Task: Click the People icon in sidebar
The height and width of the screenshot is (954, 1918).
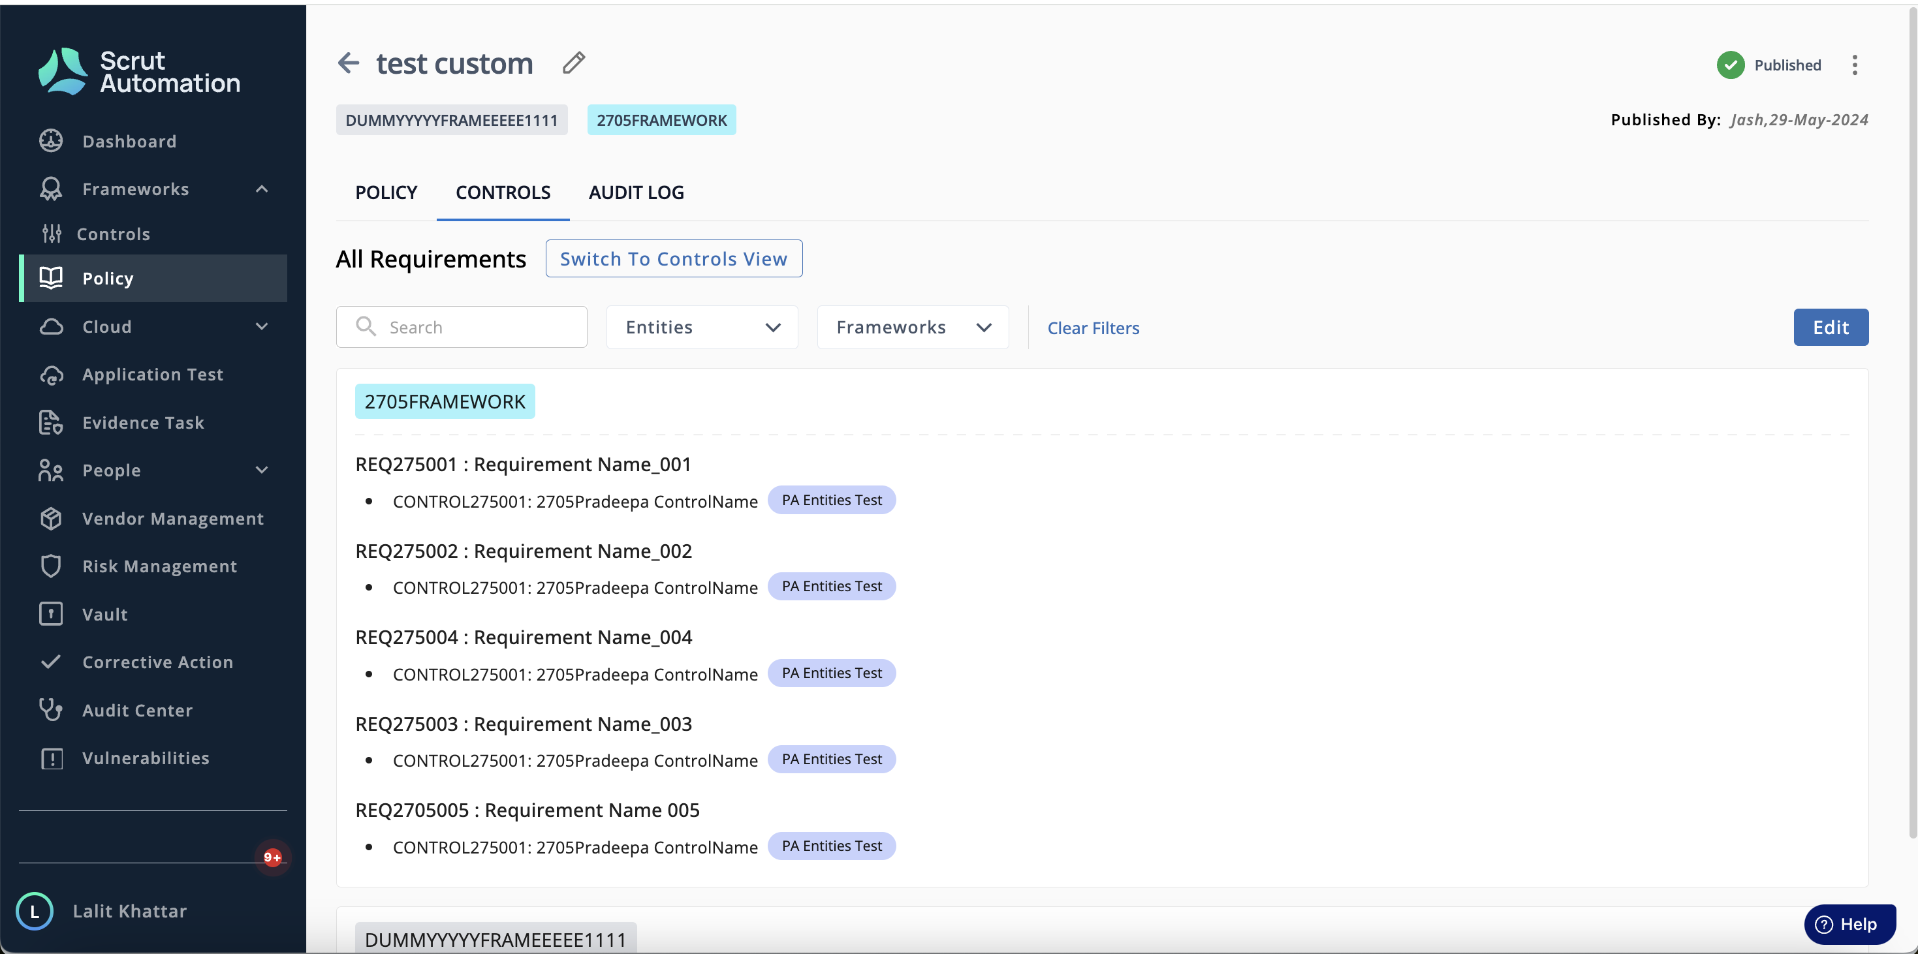Action: 51,470
